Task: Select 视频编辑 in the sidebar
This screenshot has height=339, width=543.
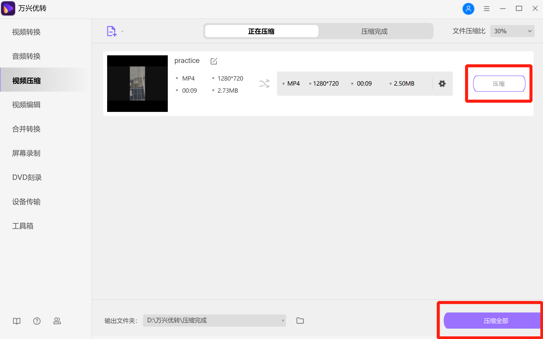Action: (x=26, y=105)
